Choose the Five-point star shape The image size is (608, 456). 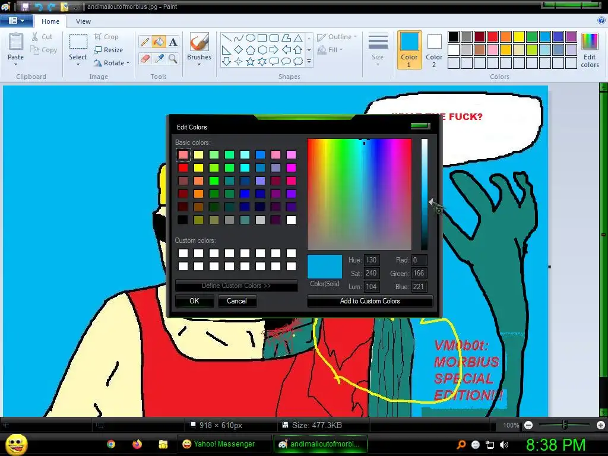point(251,62)
